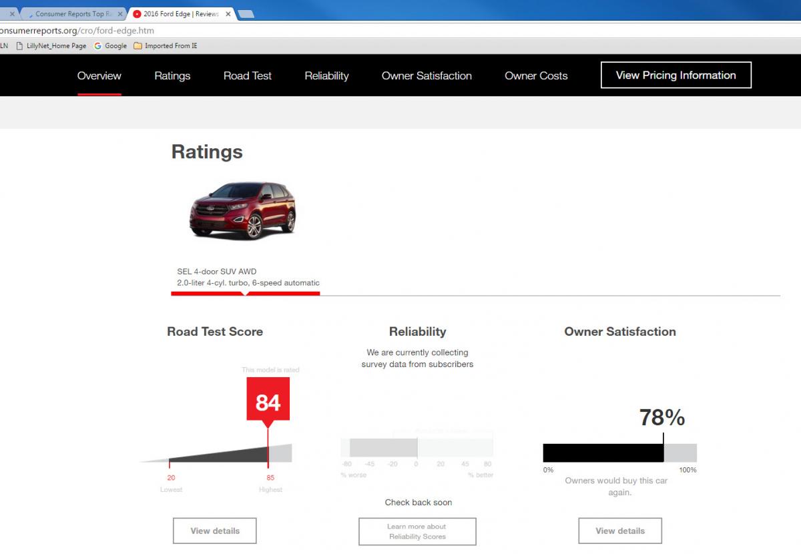The height and width of the screenshot is (554, 801).
Task: Click the "This model is rated" label
Action: point(270,370)
